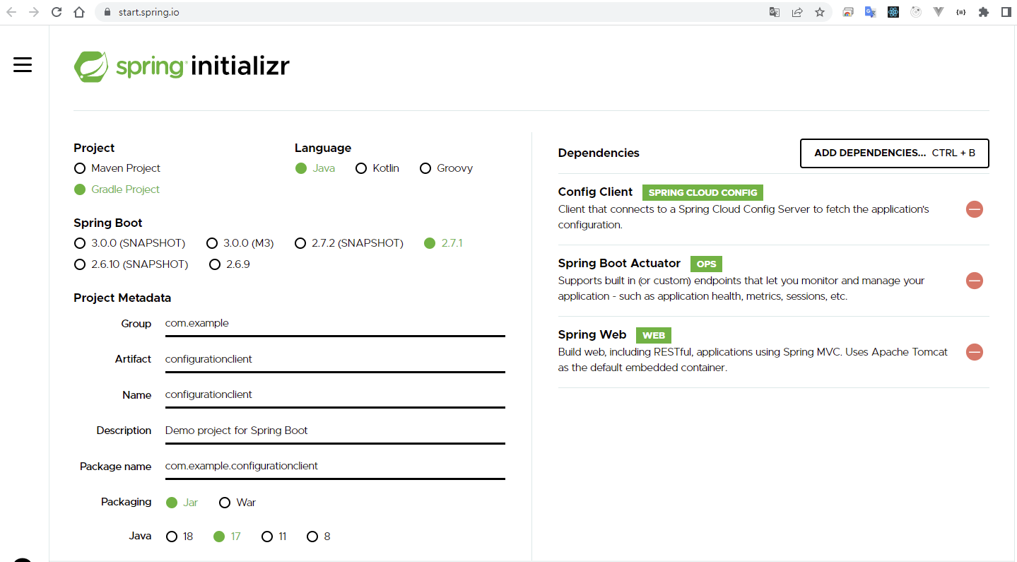This screenshot has height=562, width=1017.
Task: Click the Config Client title
Action: click(595, 192)
